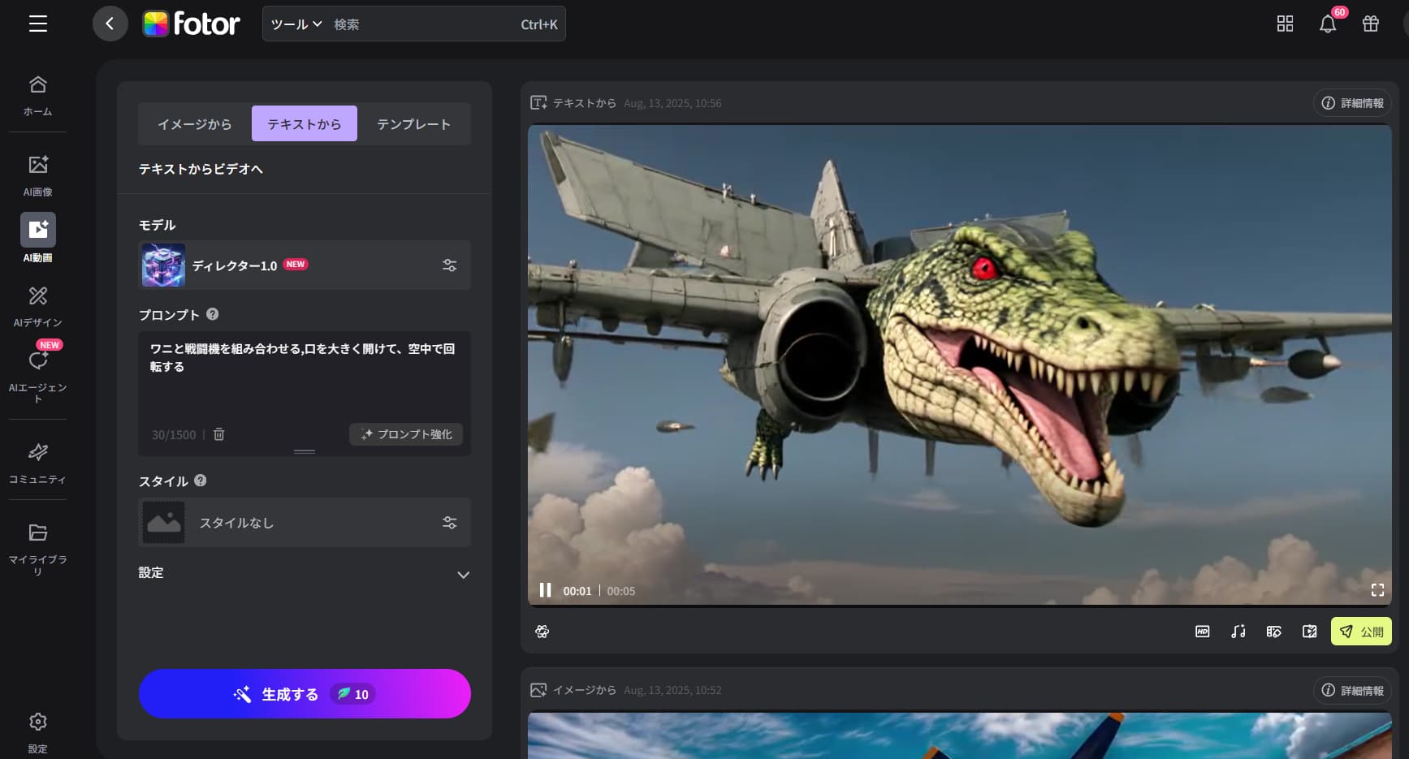Clear the prompt using the trash icon

(x=218, y=434)
